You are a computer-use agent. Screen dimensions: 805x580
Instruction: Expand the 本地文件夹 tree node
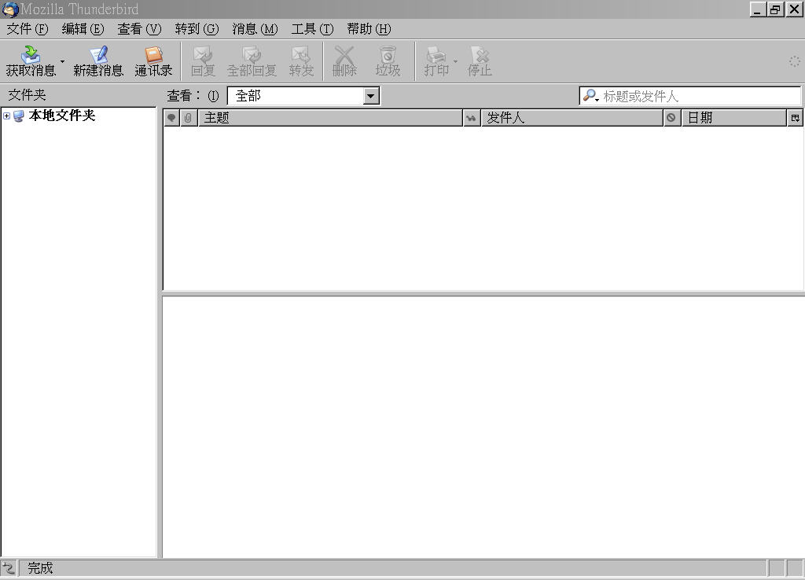(x=7, y=116)
